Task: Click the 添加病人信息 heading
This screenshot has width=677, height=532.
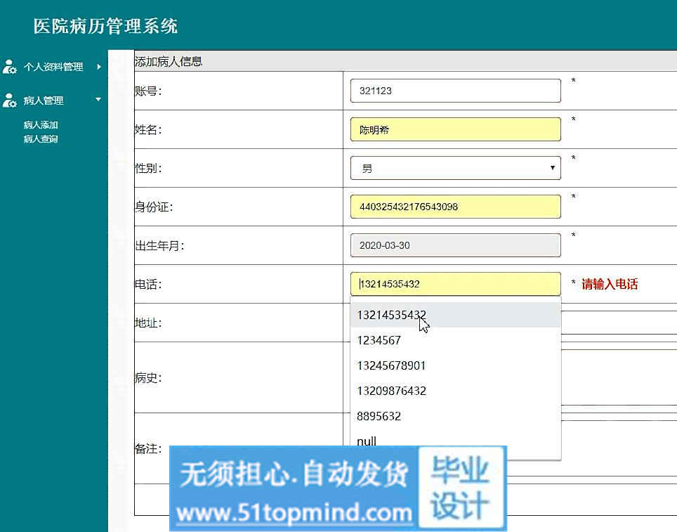Action: coord(169,61)
